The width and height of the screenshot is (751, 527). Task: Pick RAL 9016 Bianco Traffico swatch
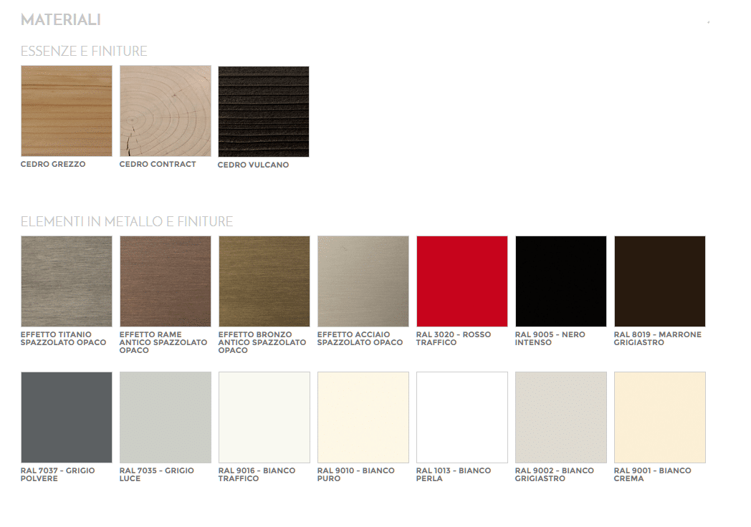tap(264, 417)
